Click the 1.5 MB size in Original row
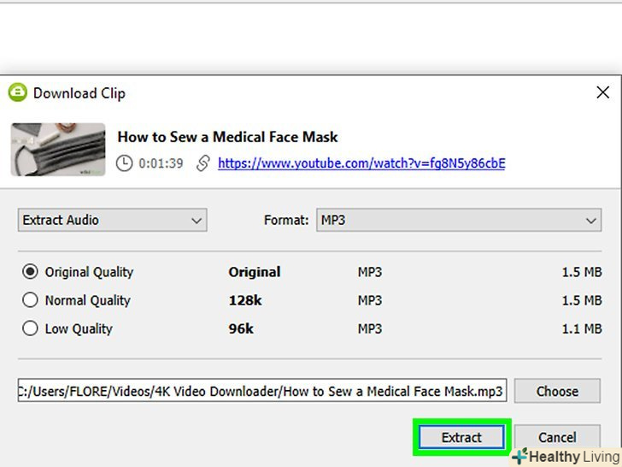Screen dimensions: 622x467 click(x=582, y=272)
